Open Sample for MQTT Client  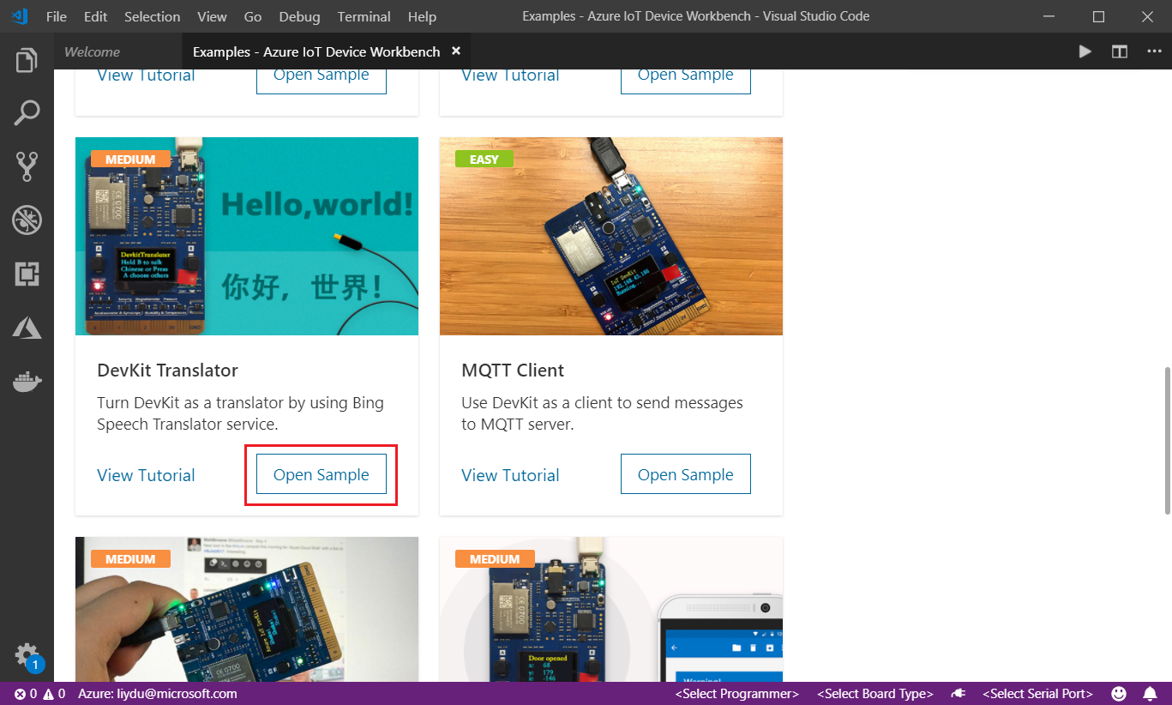click(x=686, y=474)
